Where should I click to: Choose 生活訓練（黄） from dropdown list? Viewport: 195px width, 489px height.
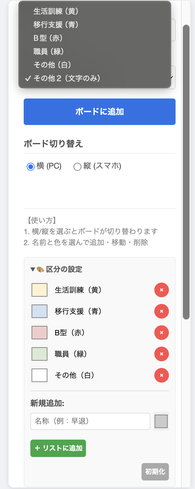(56, 11)
